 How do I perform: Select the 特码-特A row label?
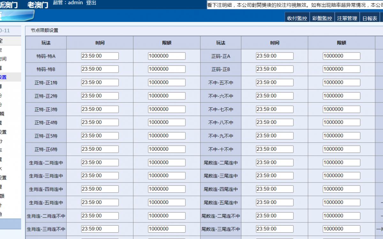point(46,56)
